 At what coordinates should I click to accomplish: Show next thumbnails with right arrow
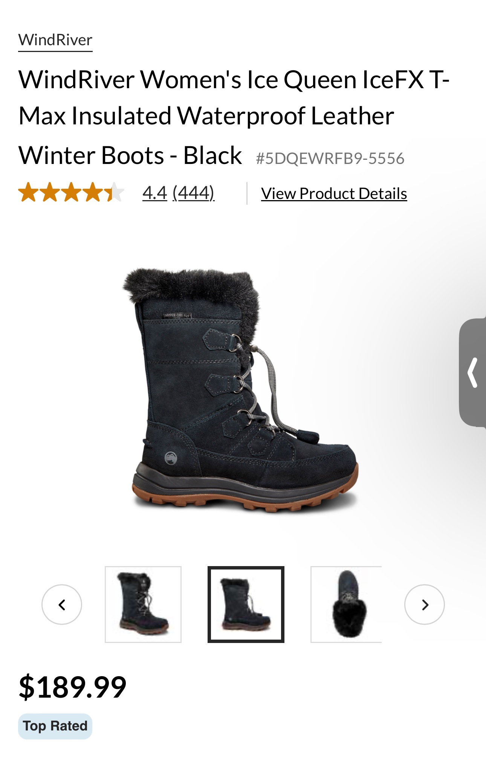[x=425, y=605]
